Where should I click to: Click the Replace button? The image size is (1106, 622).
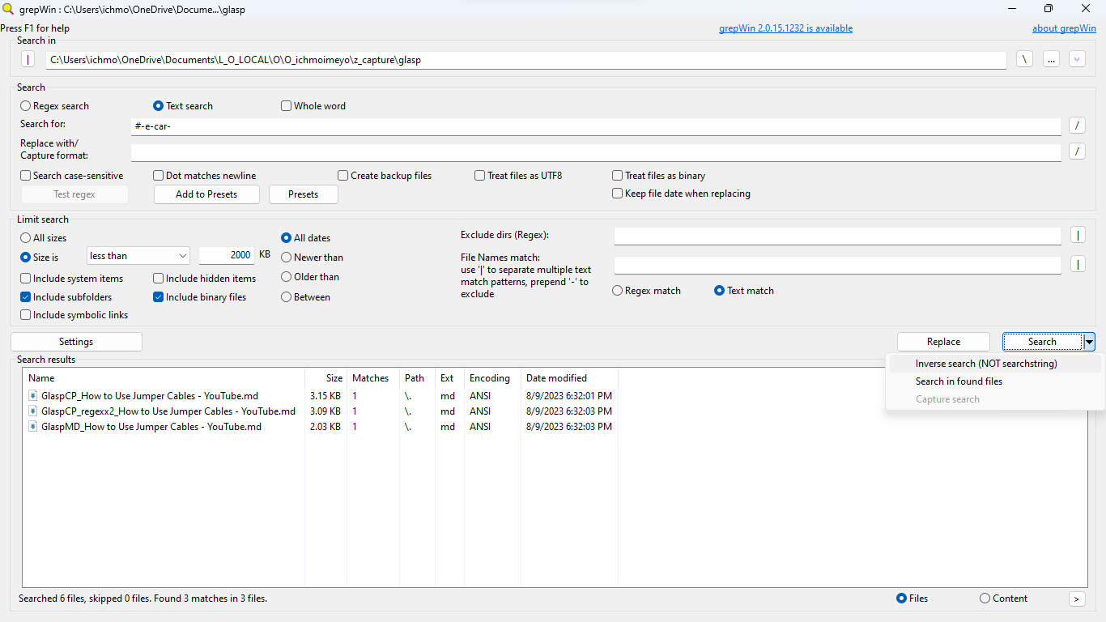tap(943, 342)
